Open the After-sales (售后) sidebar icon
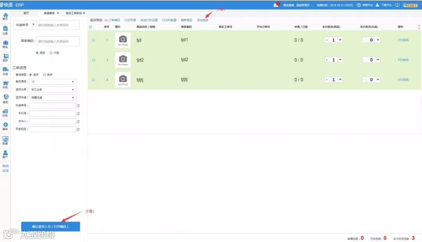The height and width of the screenshot is (242, 422). click(5, 99)
